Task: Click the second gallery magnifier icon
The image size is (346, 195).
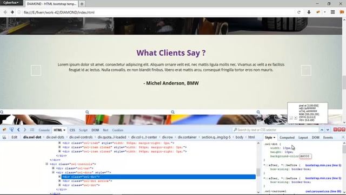Action: point(88,112)
